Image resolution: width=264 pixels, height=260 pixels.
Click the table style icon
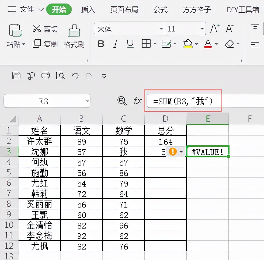[166, 44]
